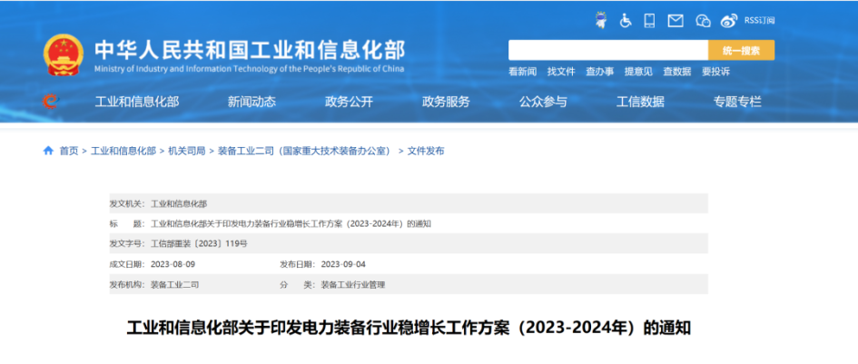The image size is (858, 364).
Task: Open 新闻动态 navigation menu
Action: (251, 102)
